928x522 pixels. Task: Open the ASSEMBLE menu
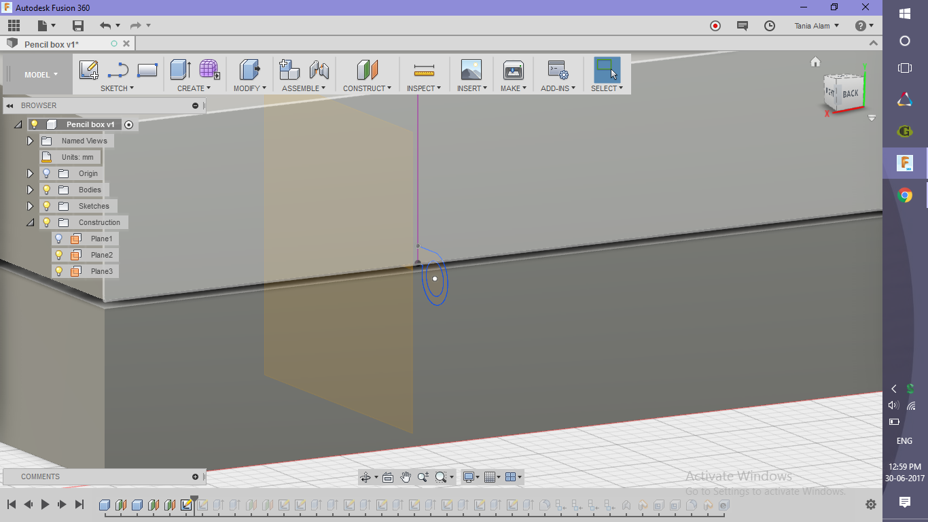point(304,88)
